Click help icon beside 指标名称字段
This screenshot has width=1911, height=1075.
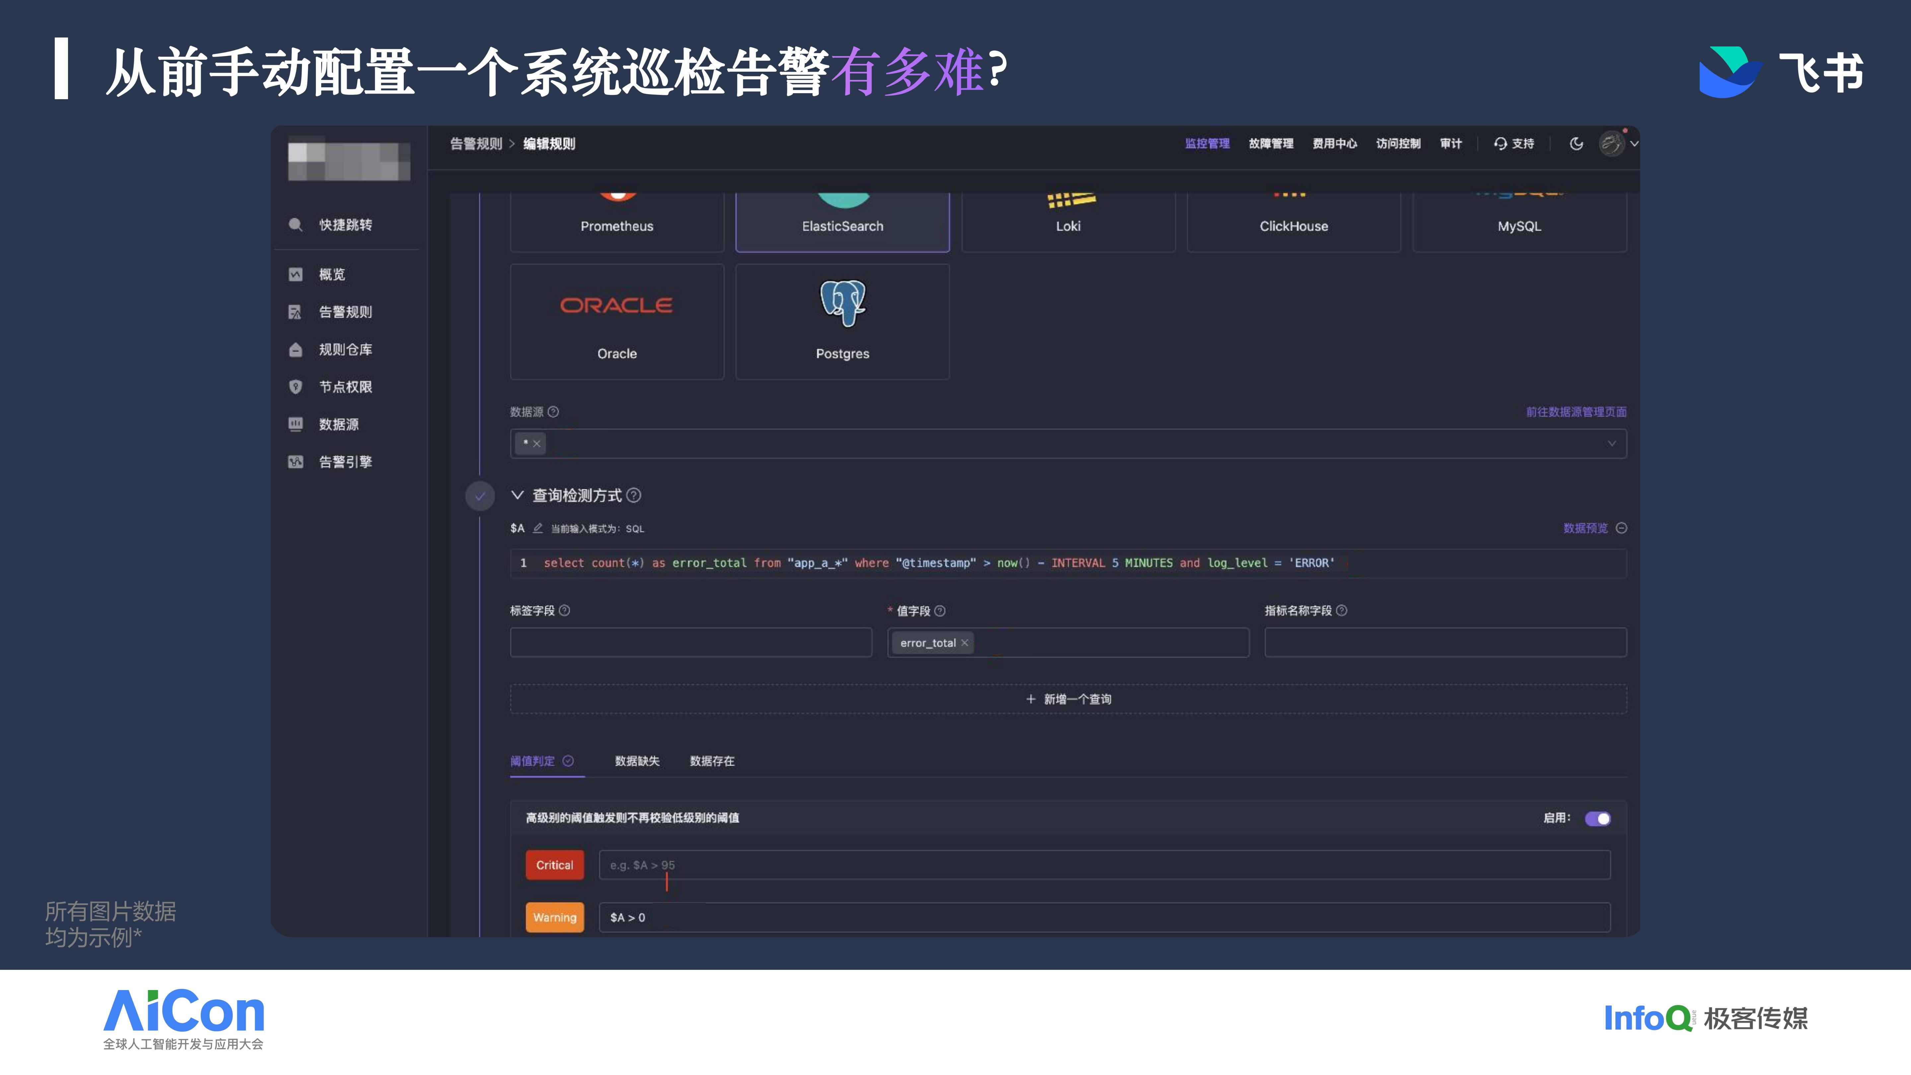(1341, 610)
